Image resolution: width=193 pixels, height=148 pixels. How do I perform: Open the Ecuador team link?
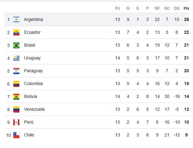[32, 32]
